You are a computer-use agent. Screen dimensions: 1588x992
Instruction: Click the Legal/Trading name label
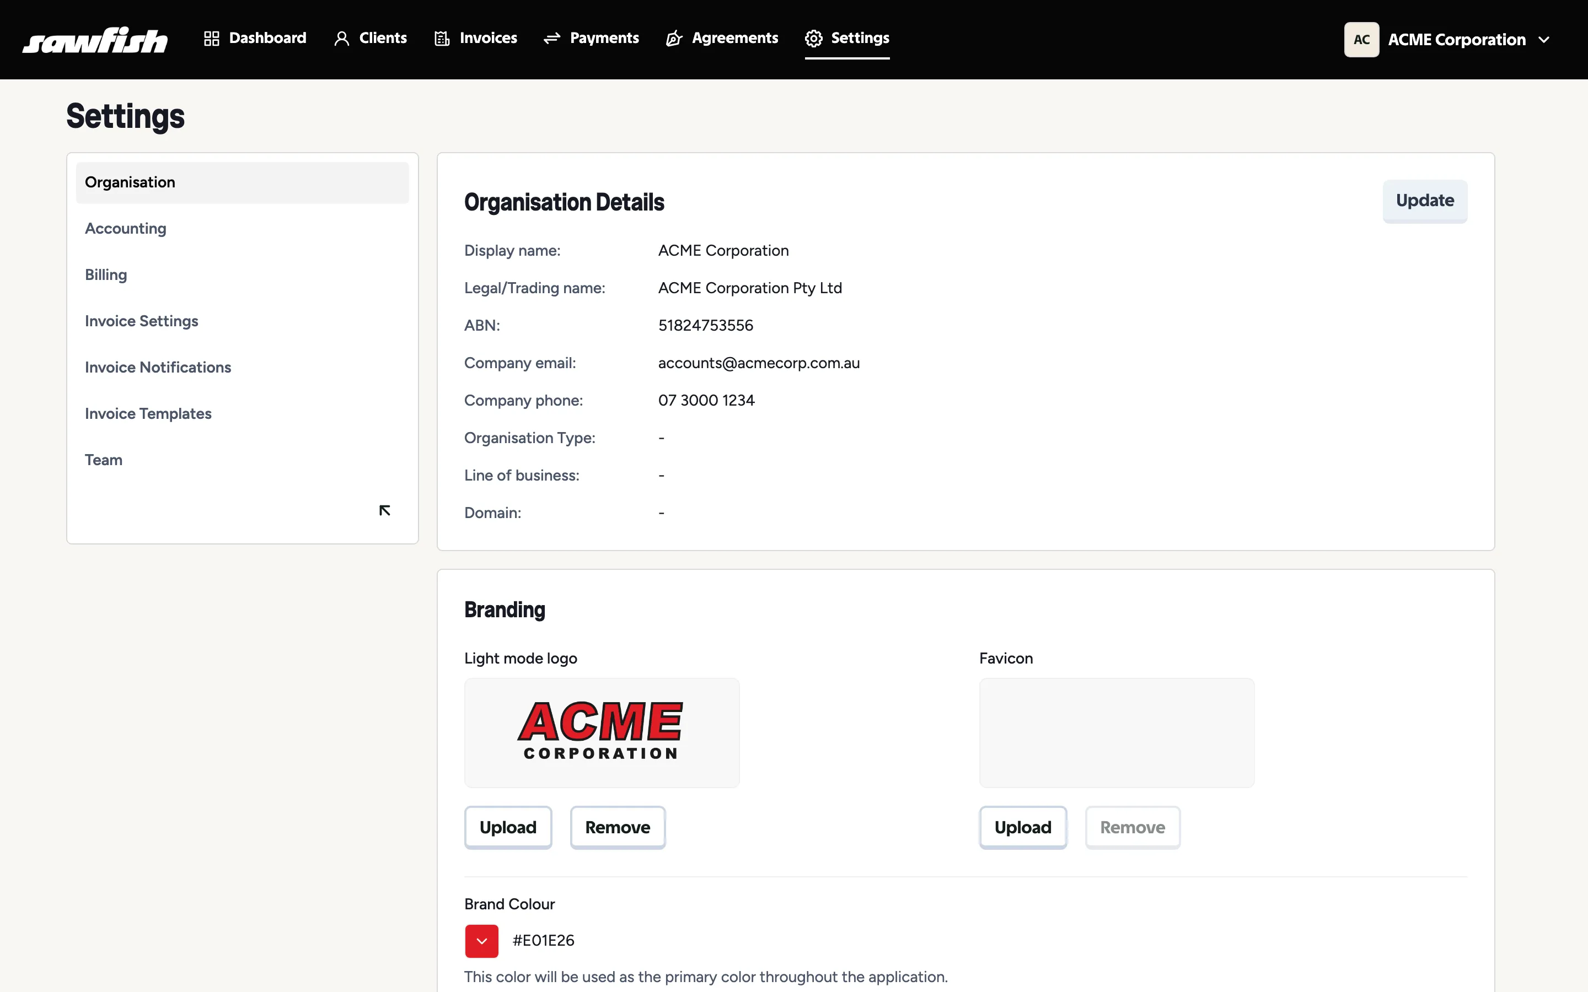click(x=534, y=288)
